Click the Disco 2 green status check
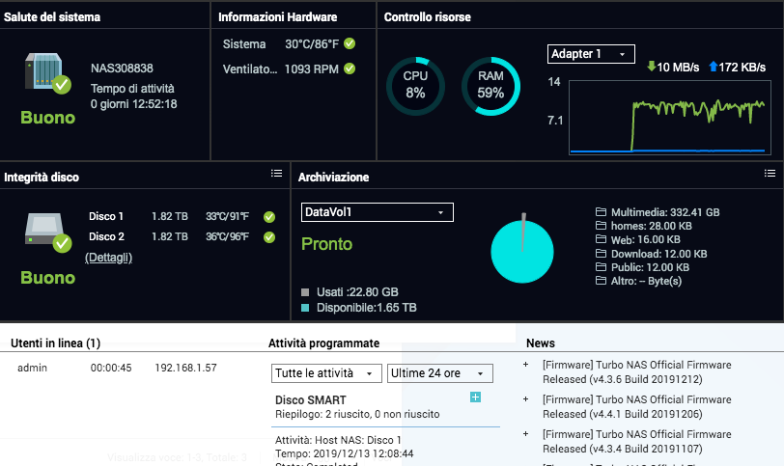The image size is (784, 466). coord(269,237)
